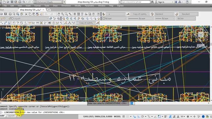This screenshot has height=119, width=212.
Task: Click the coordinates readout in status bar
Action: tap(97, 116)
